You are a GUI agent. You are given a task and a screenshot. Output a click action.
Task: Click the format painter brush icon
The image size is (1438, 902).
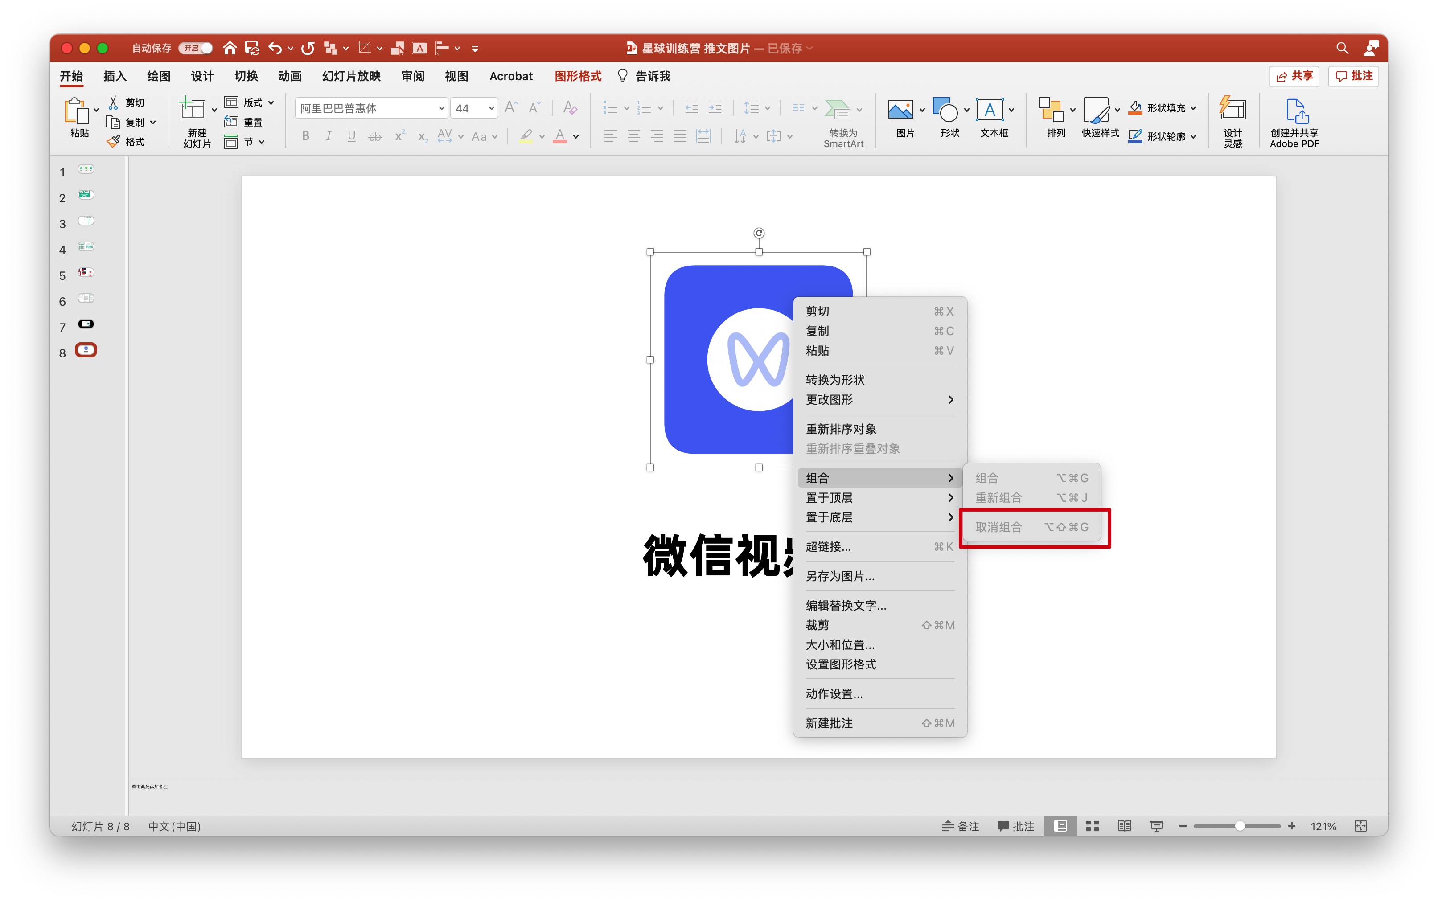click(x=113, y=141)
